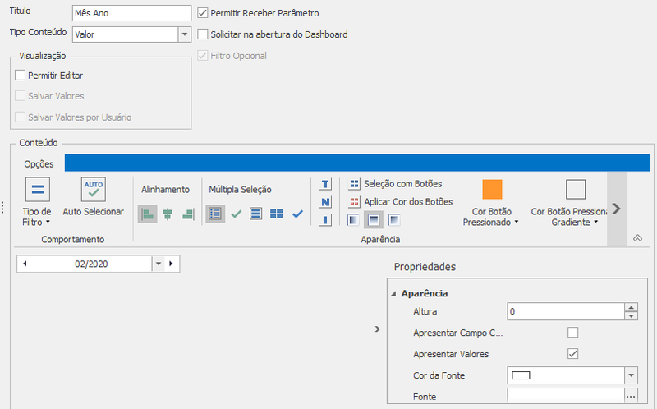Enable Seleção com Botões

395,184
